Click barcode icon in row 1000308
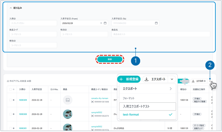 click(x=92, y=116)
